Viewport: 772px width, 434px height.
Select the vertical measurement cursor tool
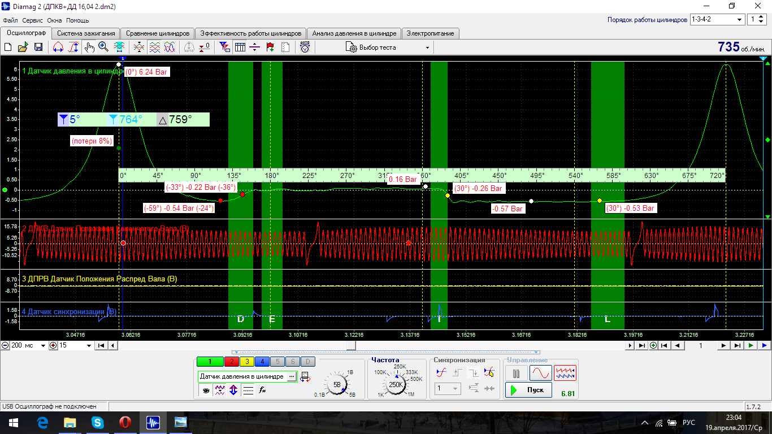point(74,47)
